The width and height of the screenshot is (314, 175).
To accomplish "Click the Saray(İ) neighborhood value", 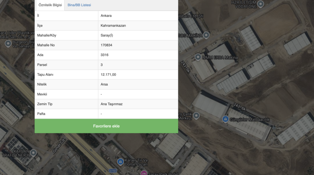I will click(x=108, y=35).
